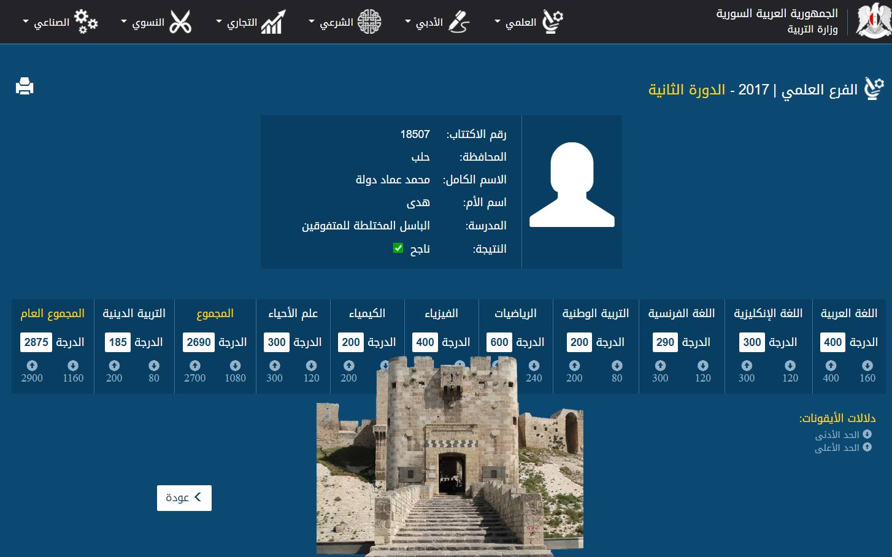Click the ornament icon beside الشرعي

(369, 22)
